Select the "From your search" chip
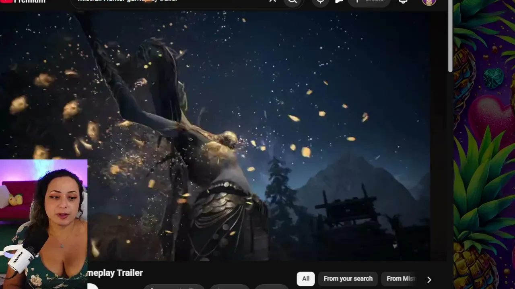 (x=348, y=279)
